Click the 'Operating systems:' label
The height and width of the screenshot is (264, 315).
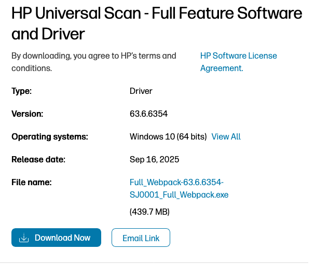50,137
